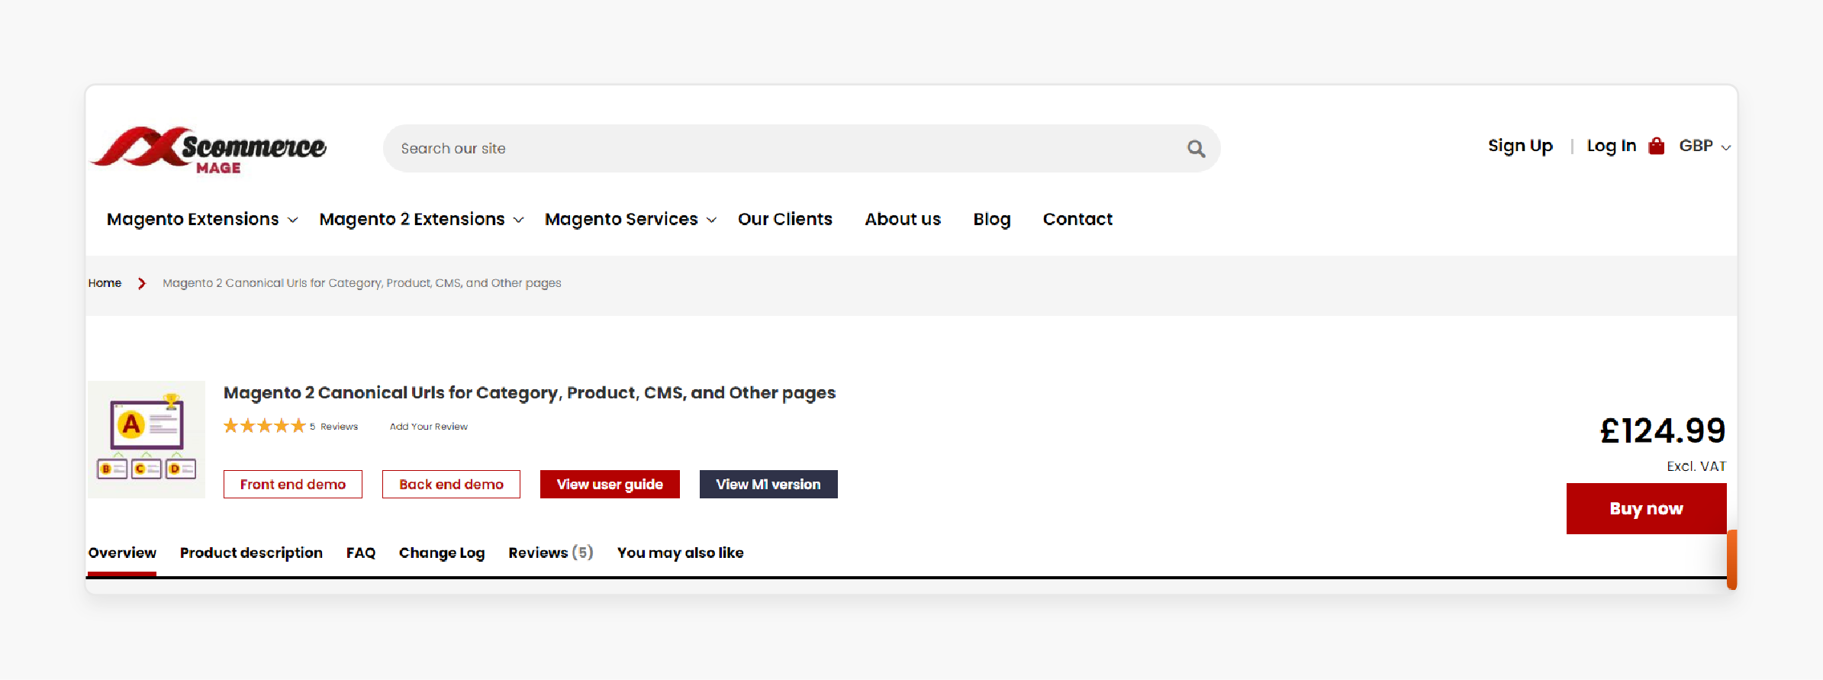Switch to Product description tab
Screen dimensions: 1823x680
tap(251, 553)
